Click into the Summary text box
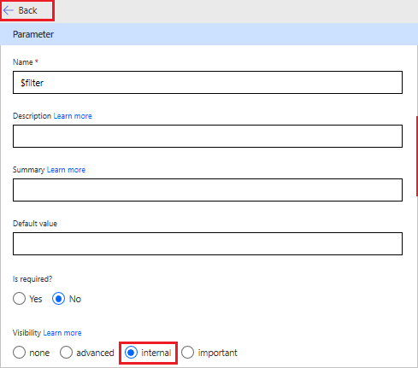Screen dimensions: 418x368 208,190
